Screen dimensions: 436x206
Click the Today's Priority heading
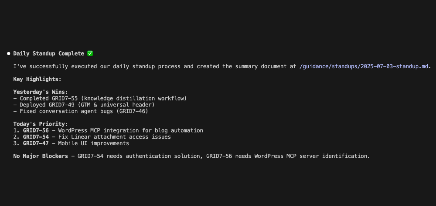point(41,124)
